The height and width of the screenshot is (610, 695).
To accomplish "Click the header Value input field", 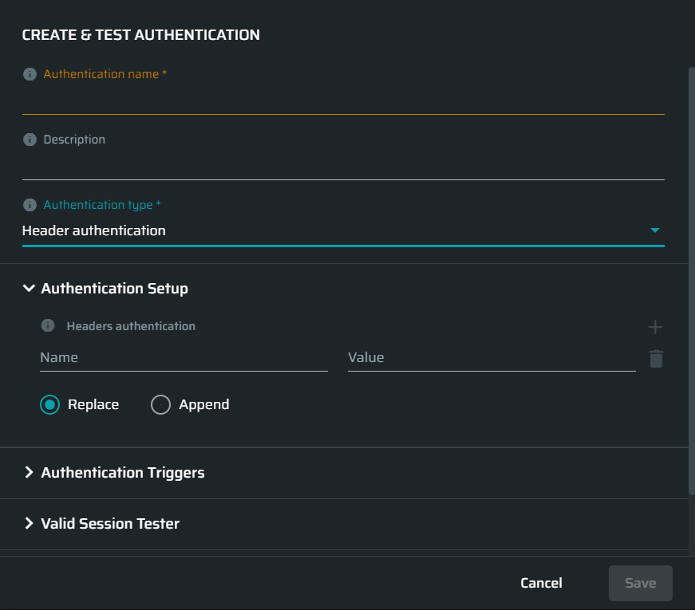I will click(x=492, y=358).
